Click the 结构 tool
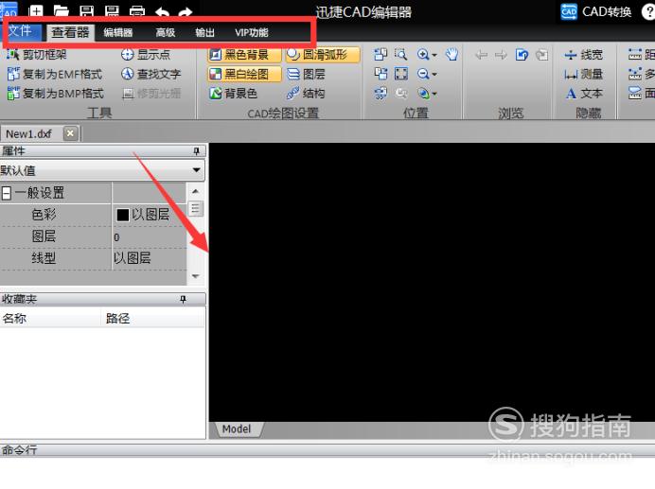The height and width of the screenshot is (489, 655). (306, 93)
